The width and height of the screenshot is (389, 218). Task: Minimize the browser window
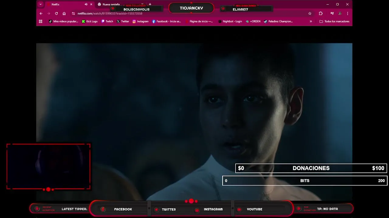pos(327,4)
